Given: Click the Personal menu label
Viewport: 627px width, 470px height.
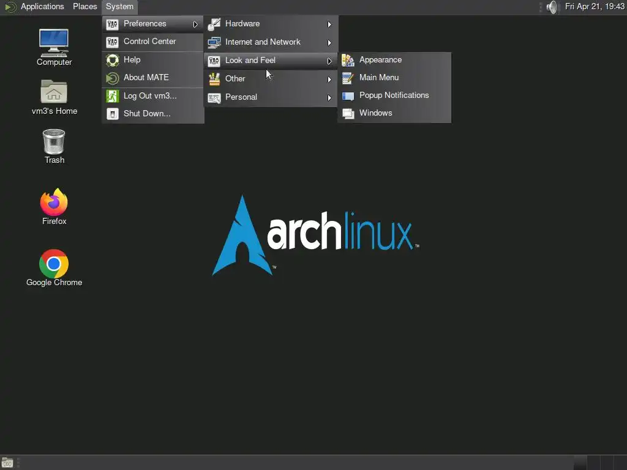Looking at the screenshot, I should pyautogui.click(x=241, y=97).
